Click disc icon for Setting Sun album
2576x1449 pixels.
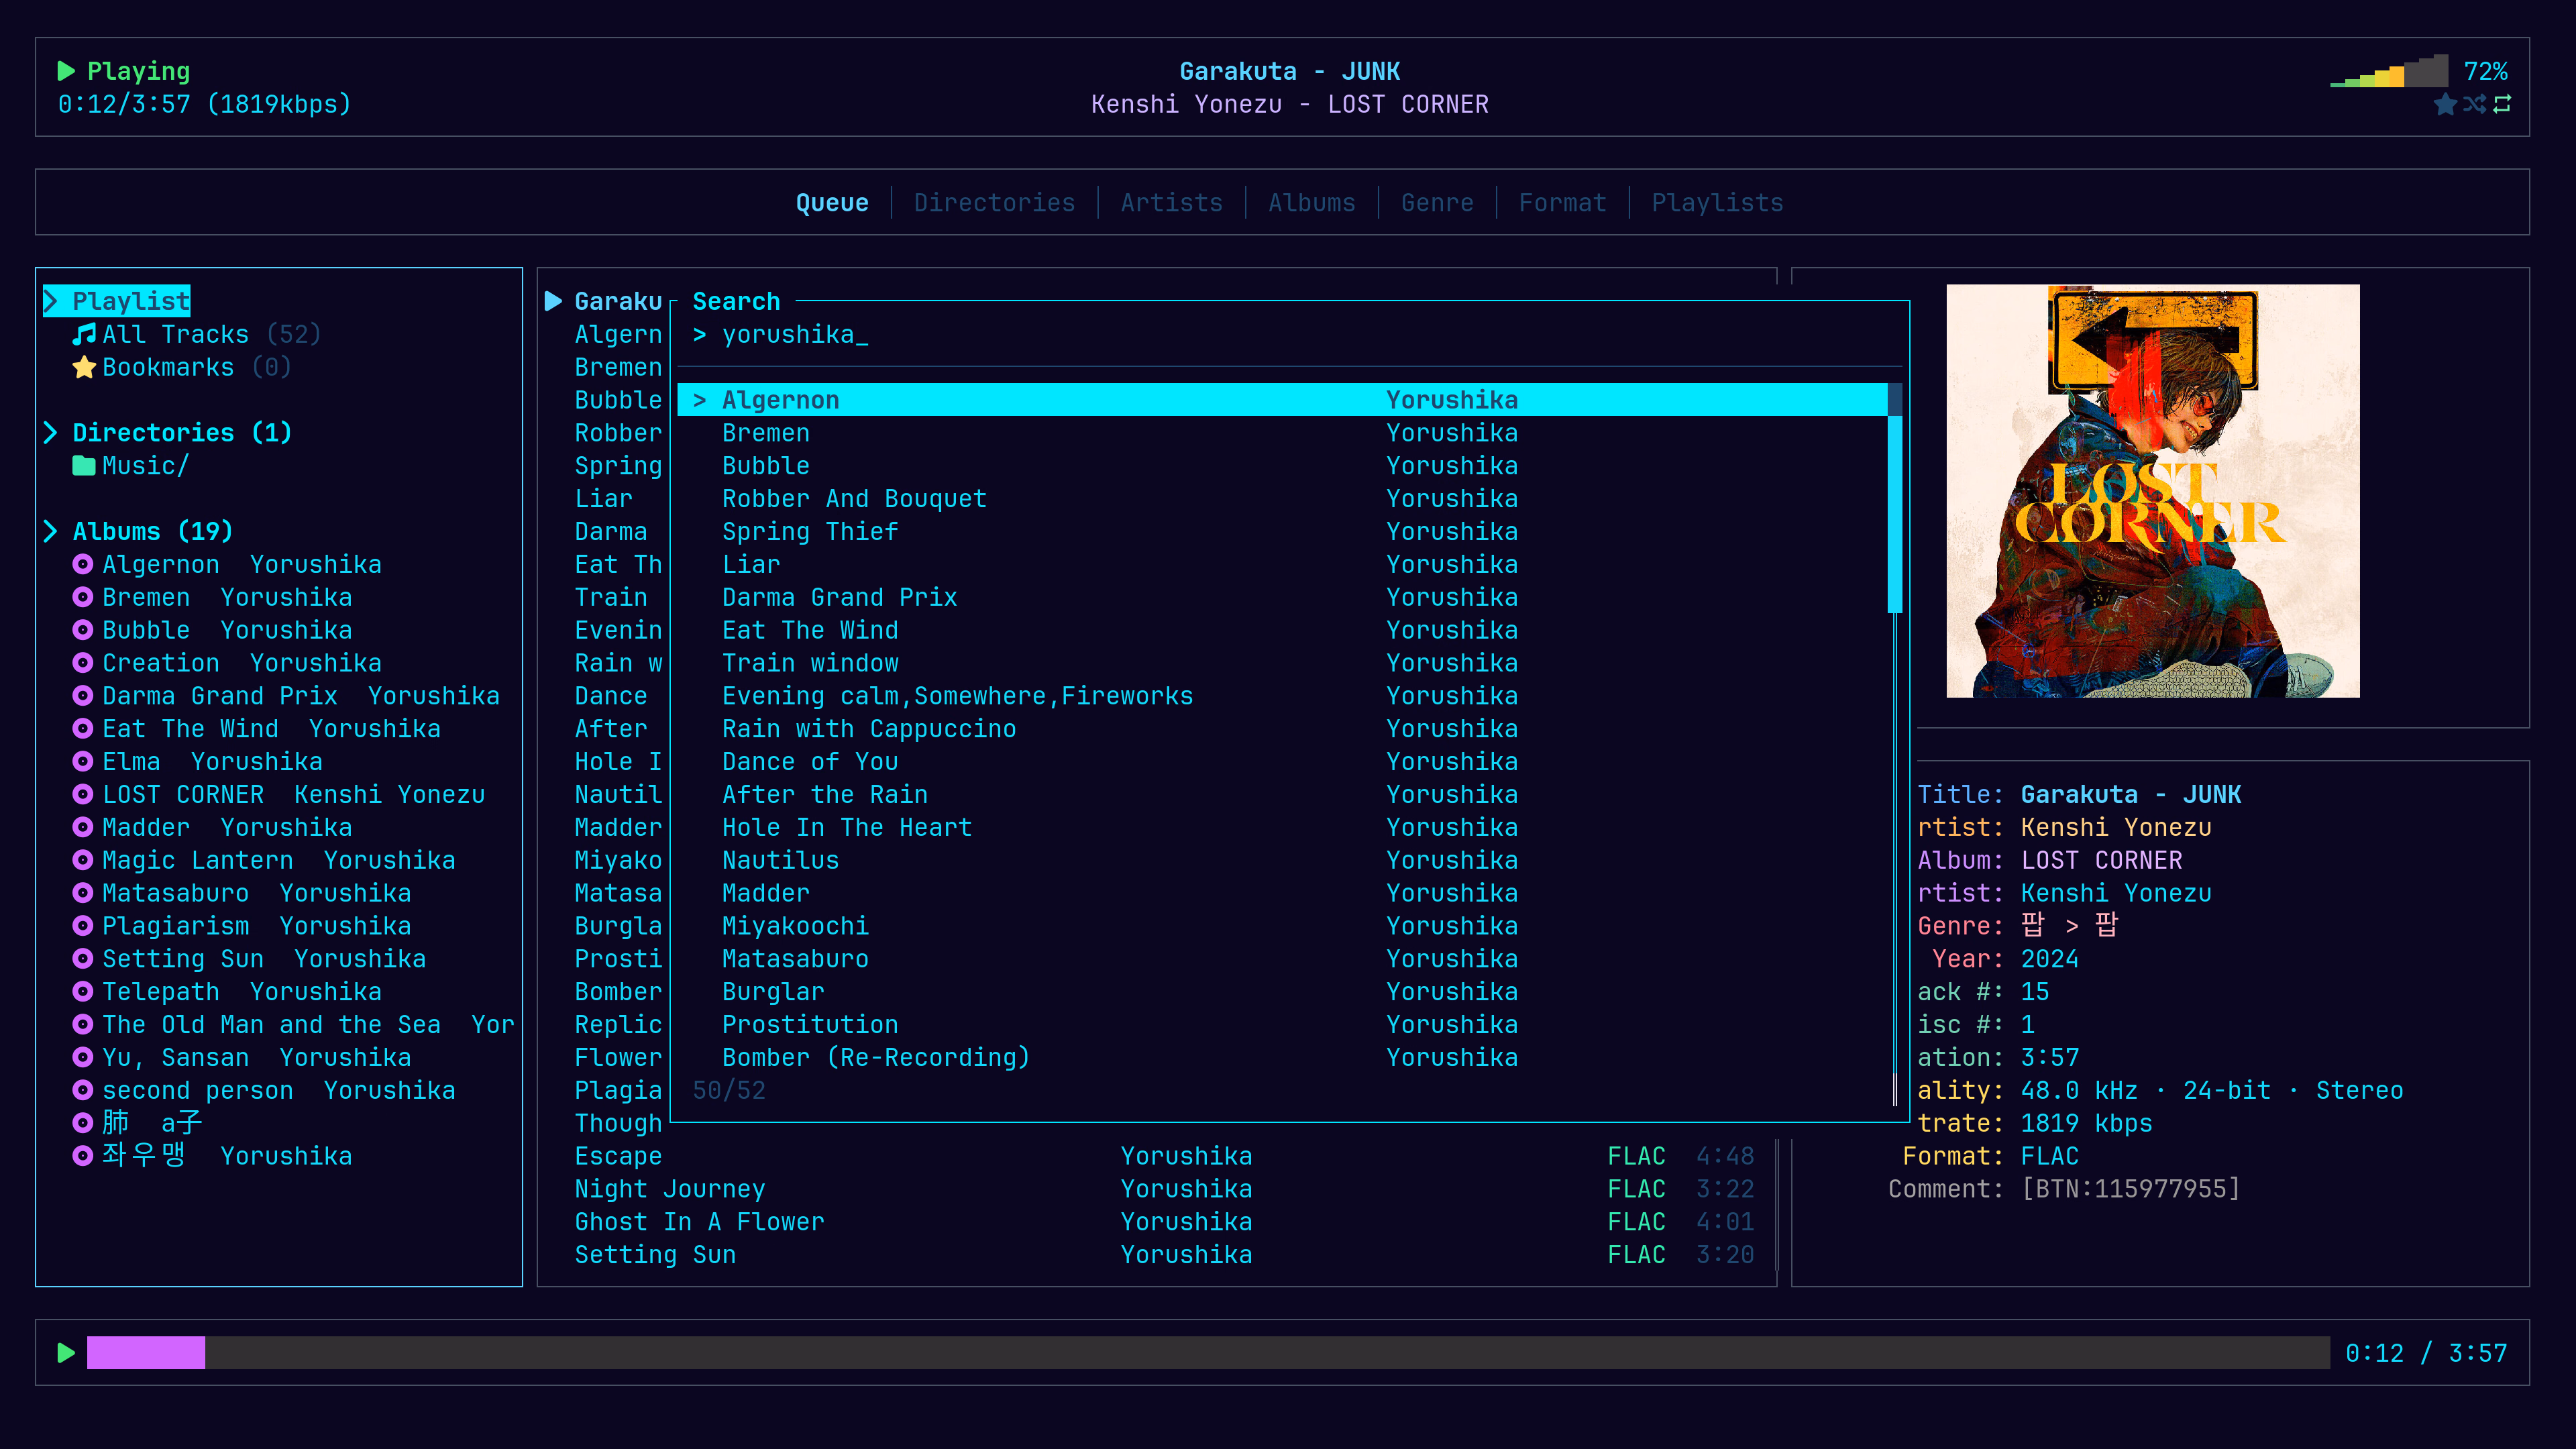coord(83,959)
